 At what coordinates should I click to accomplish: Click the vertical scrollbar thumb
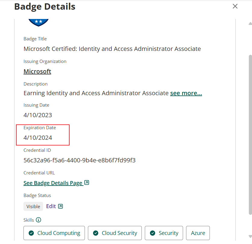250,135
